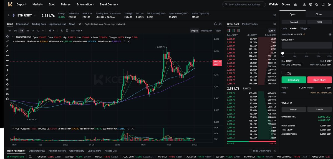
Task: Open the calculator icon in order panel
Action: pyautogui.click(x=330, y=34)
